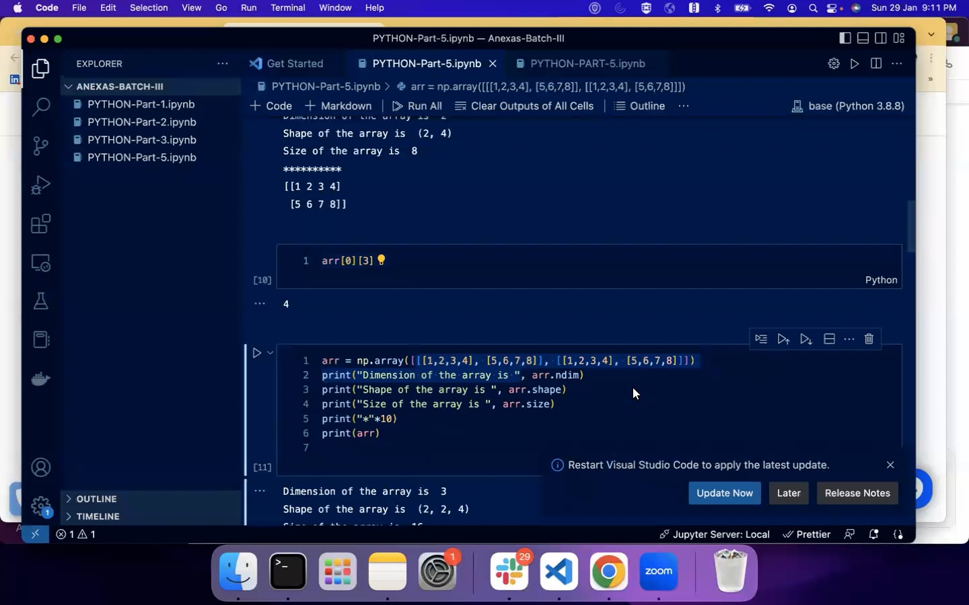Click Jupyter Server: Local status item
Screen dimensions: 969x605
click(715, 534)
